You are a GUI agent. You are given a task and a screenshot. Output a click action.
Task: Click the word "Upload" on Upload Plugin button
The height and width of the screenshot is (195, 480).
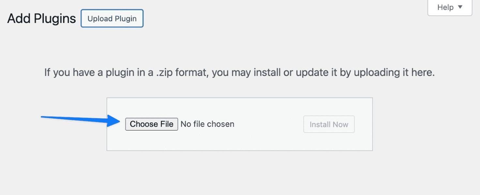click(x=100, y=19)
